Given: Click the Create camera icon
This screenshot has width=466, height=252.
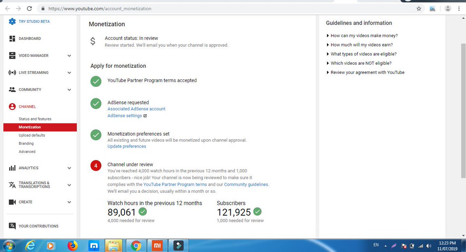Looking at the screenshot, I should [x=12, y=202].
